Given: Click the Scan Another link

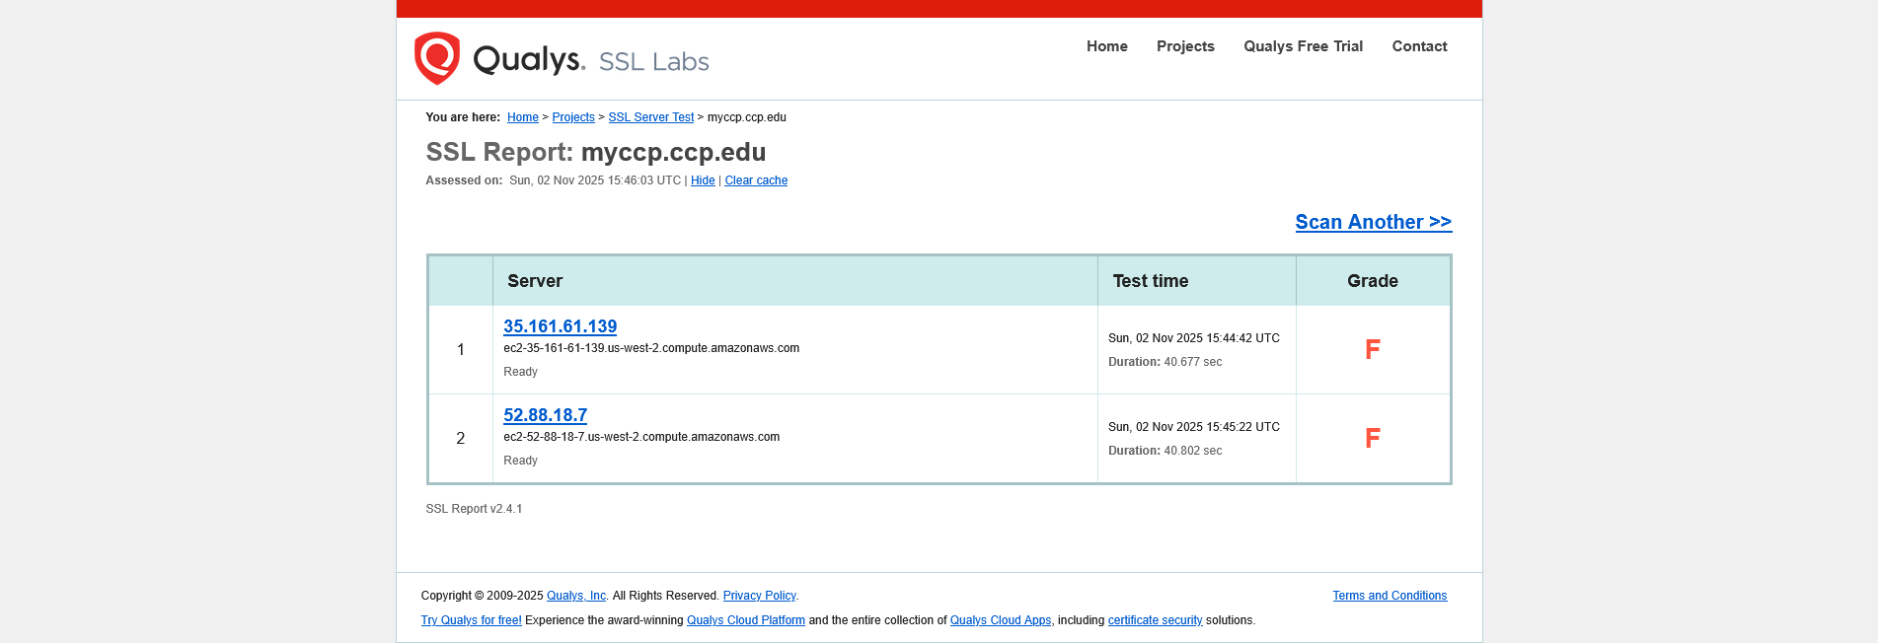Looking at the screenshot, I should tap(1373, 222).
